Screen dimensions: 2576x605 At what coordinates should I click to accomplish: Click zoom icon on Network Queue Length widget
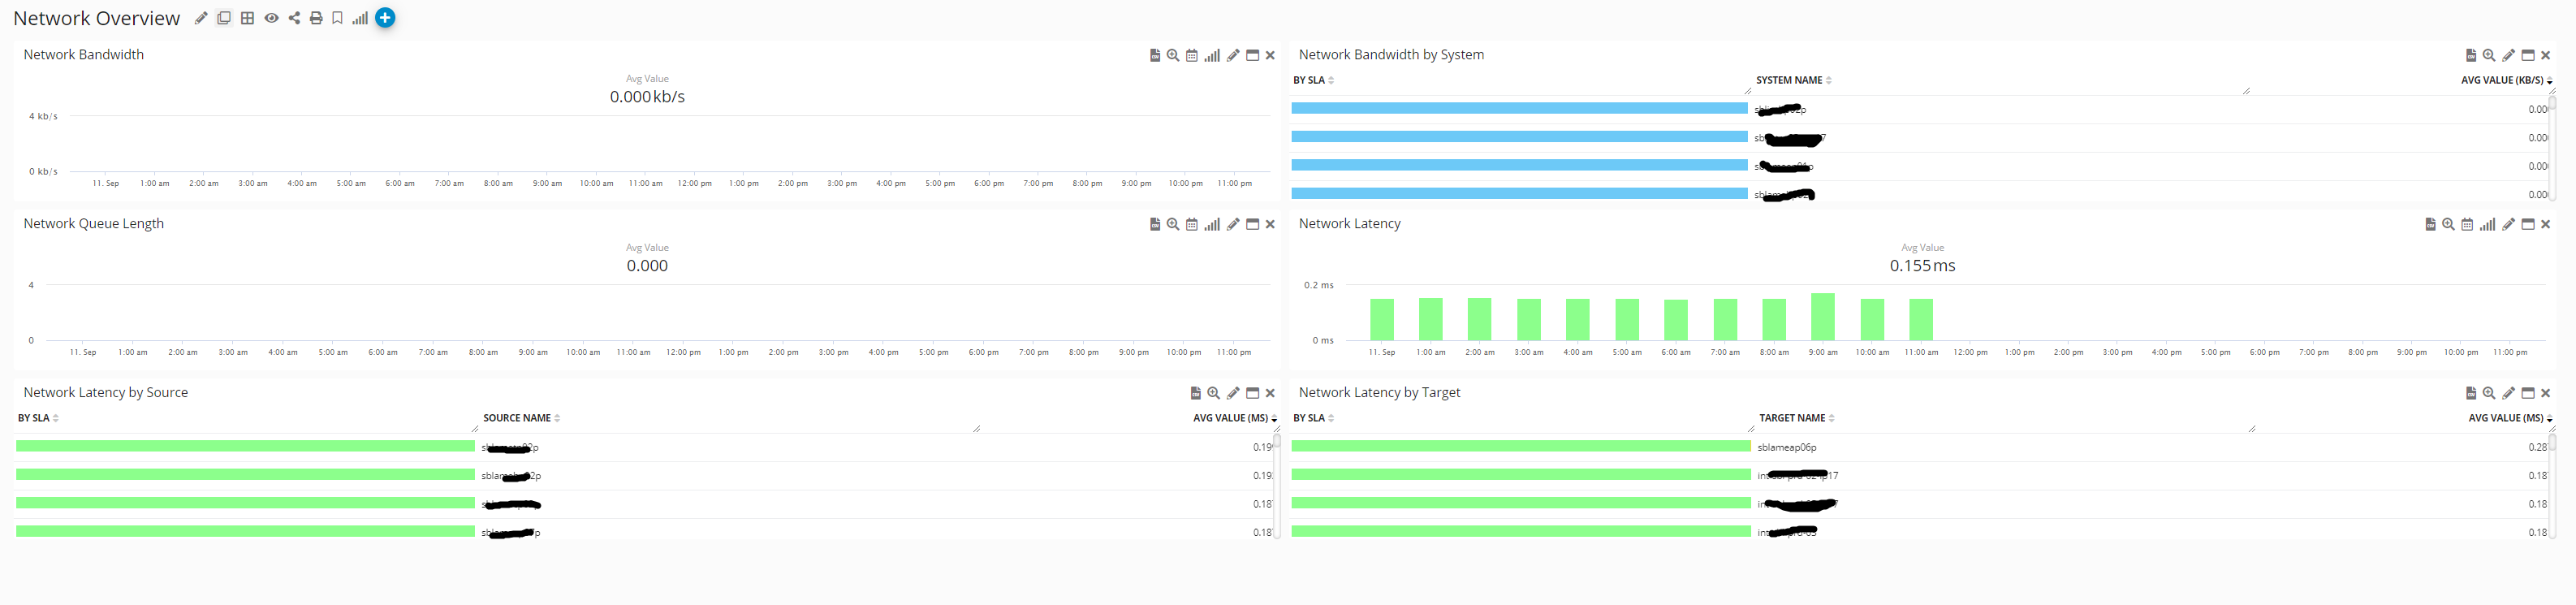tap(1173, 225)
